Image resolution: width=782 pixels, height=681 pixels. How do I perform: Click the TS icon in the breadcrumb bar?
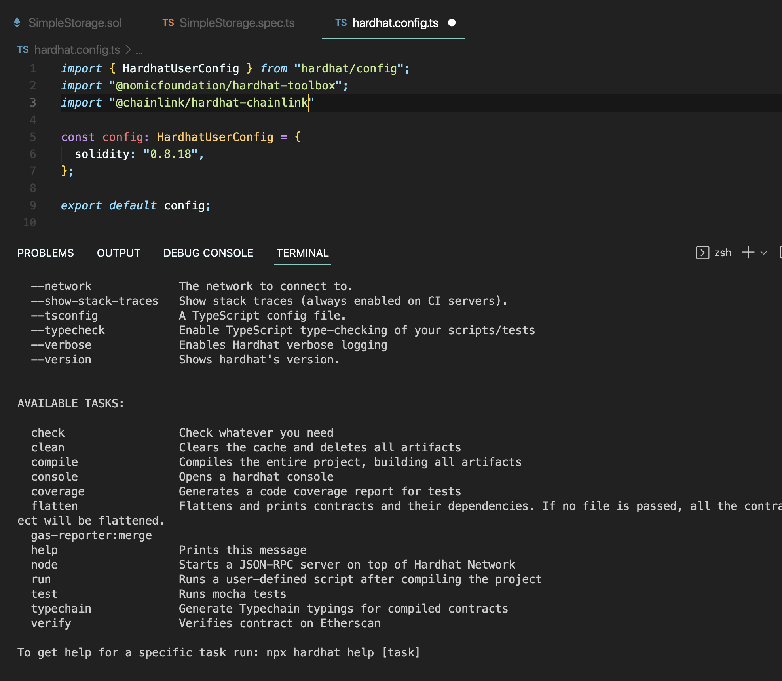coord(23,50)
